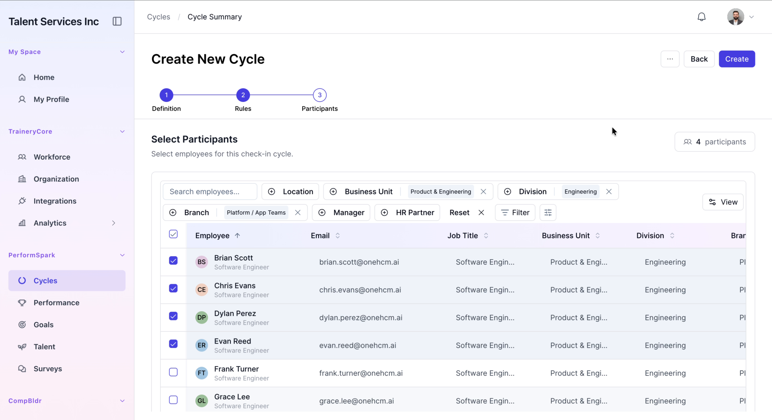Toggle the select-all header checkbox
This screenshot has width=772, height=420.
[173, 234]
